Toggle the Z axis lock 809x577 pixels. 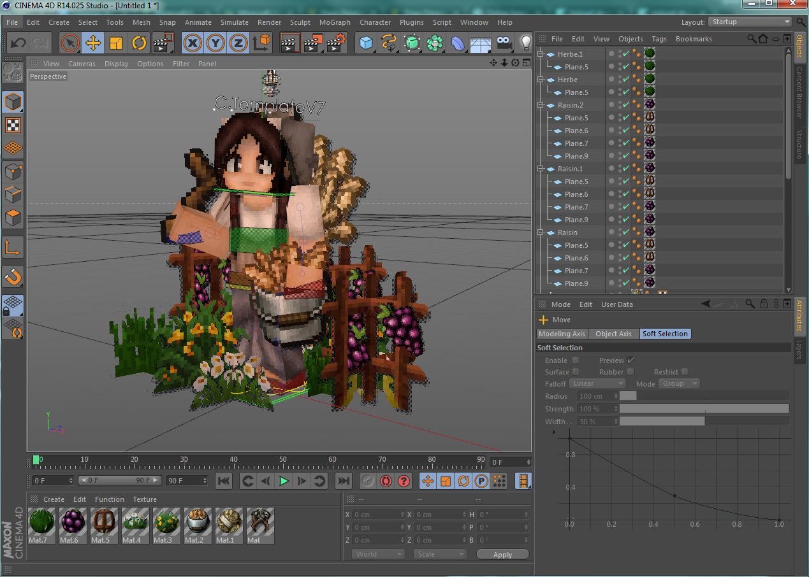pos(238,43)
